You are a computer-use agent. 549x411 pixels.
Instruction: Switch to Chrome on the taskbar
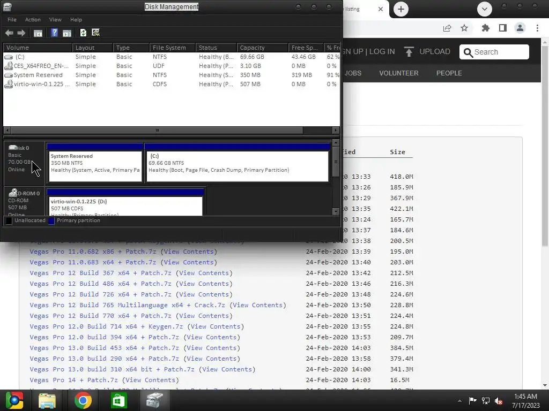coord(83,400)
